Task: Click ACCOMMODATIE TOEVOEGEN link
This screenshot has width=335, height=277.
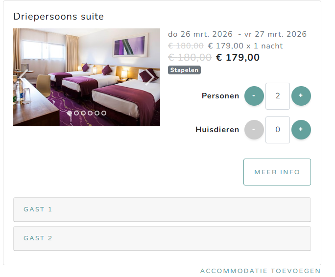Action: click(261, 271)
